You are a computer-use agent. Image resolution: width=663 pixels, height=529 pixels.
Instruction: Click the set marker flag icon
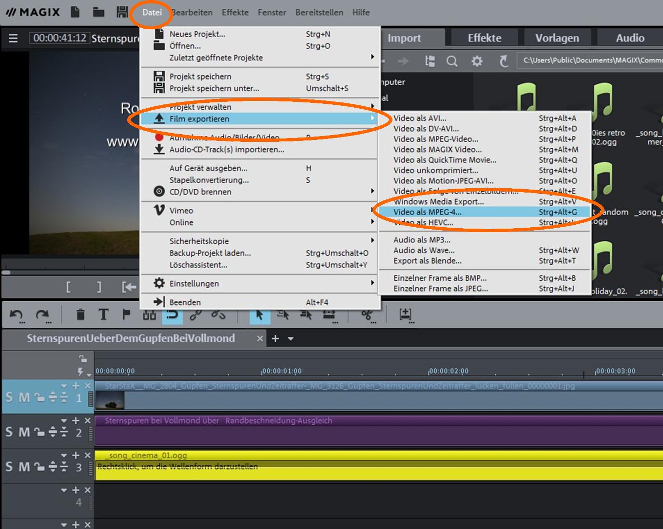point(126,314)
